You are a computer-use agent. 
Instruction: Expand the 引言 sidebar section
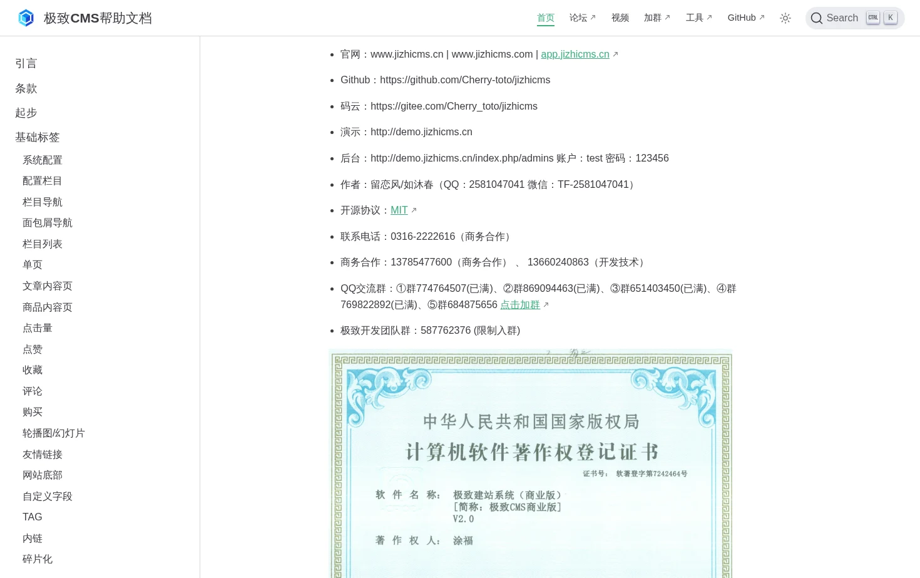coord(26,63)
